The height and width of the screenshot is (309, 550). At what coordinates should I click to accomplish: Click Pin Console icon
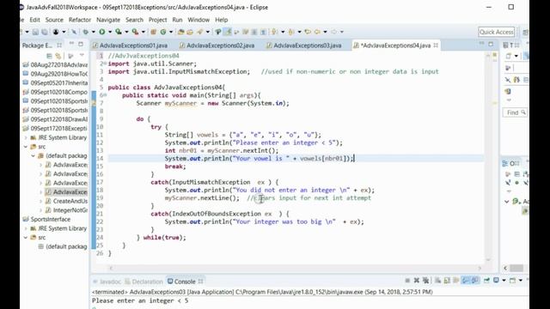pyautogui.click(x=486, y=281)
